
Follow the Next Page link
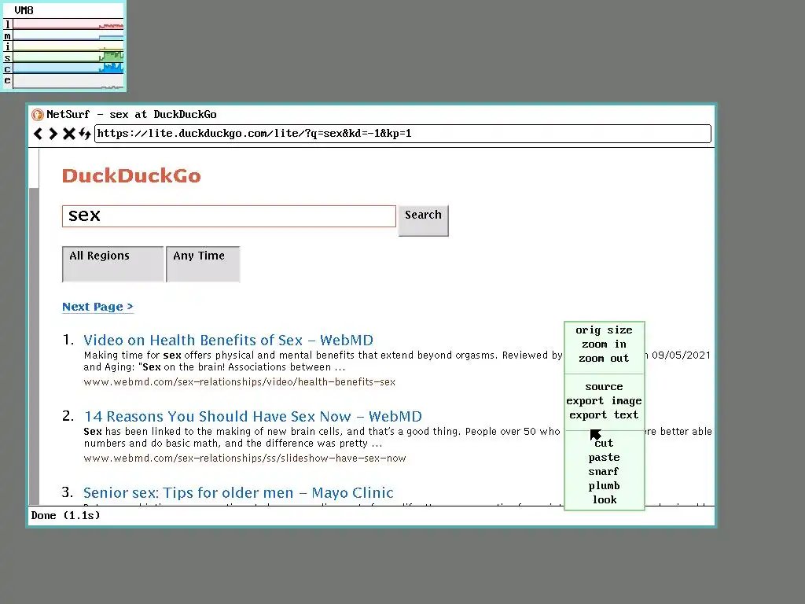pyautogui.click(x=97, y=307)
